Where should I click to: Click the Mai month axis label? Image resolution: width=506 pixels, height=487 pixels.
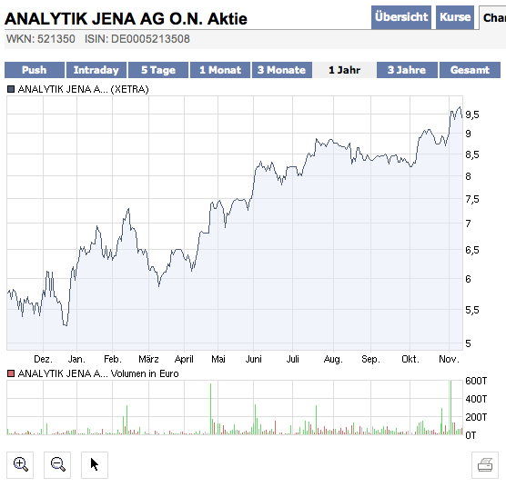click(218, 359)
